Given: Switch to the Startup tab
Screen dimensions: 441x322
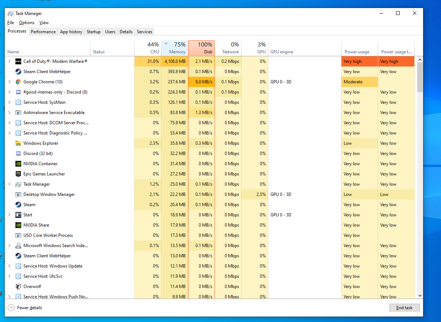Looking at the screenshot, I should pos(94,32).
